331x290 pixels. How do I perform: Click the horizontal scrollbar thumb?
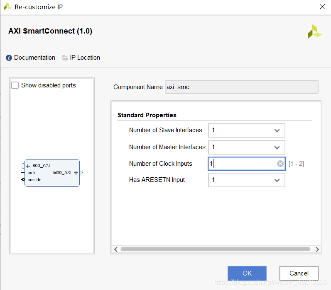pyautogui.click(x=215, y=249)
